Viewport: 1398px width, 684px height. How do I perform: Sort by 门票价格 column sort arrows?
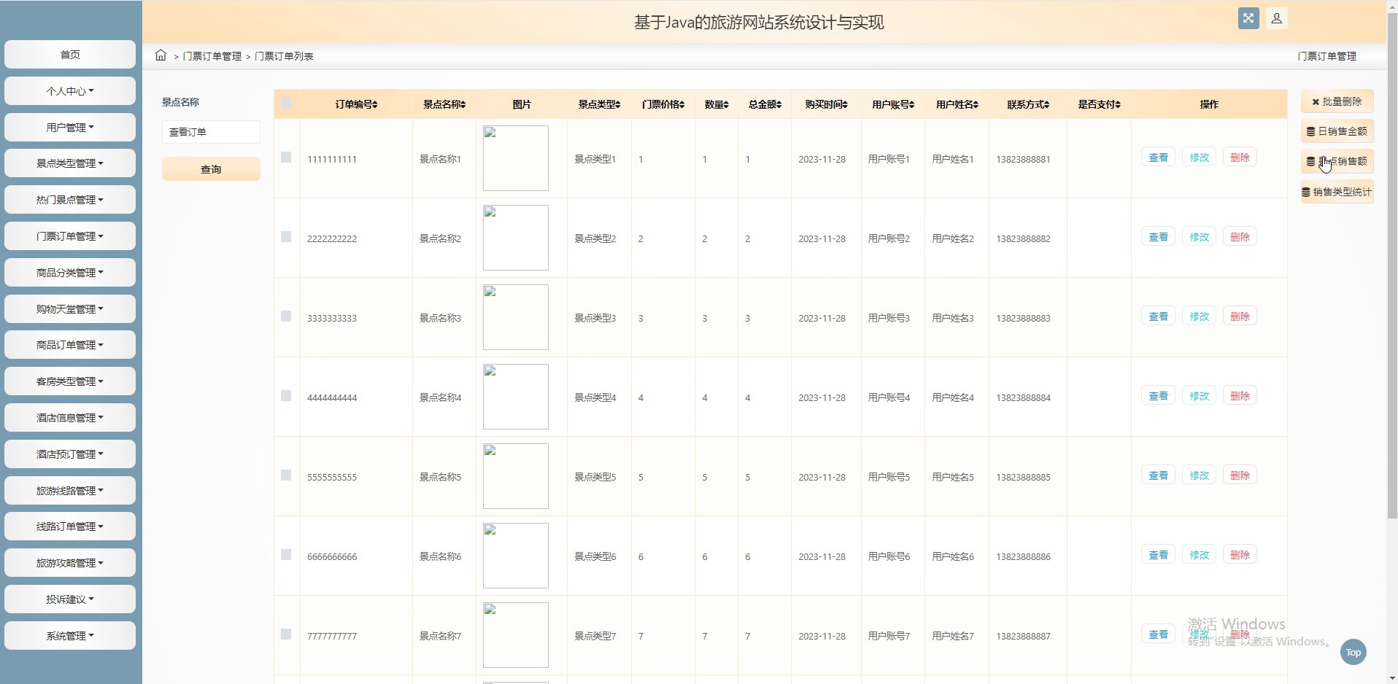click(x=682, y=105)
